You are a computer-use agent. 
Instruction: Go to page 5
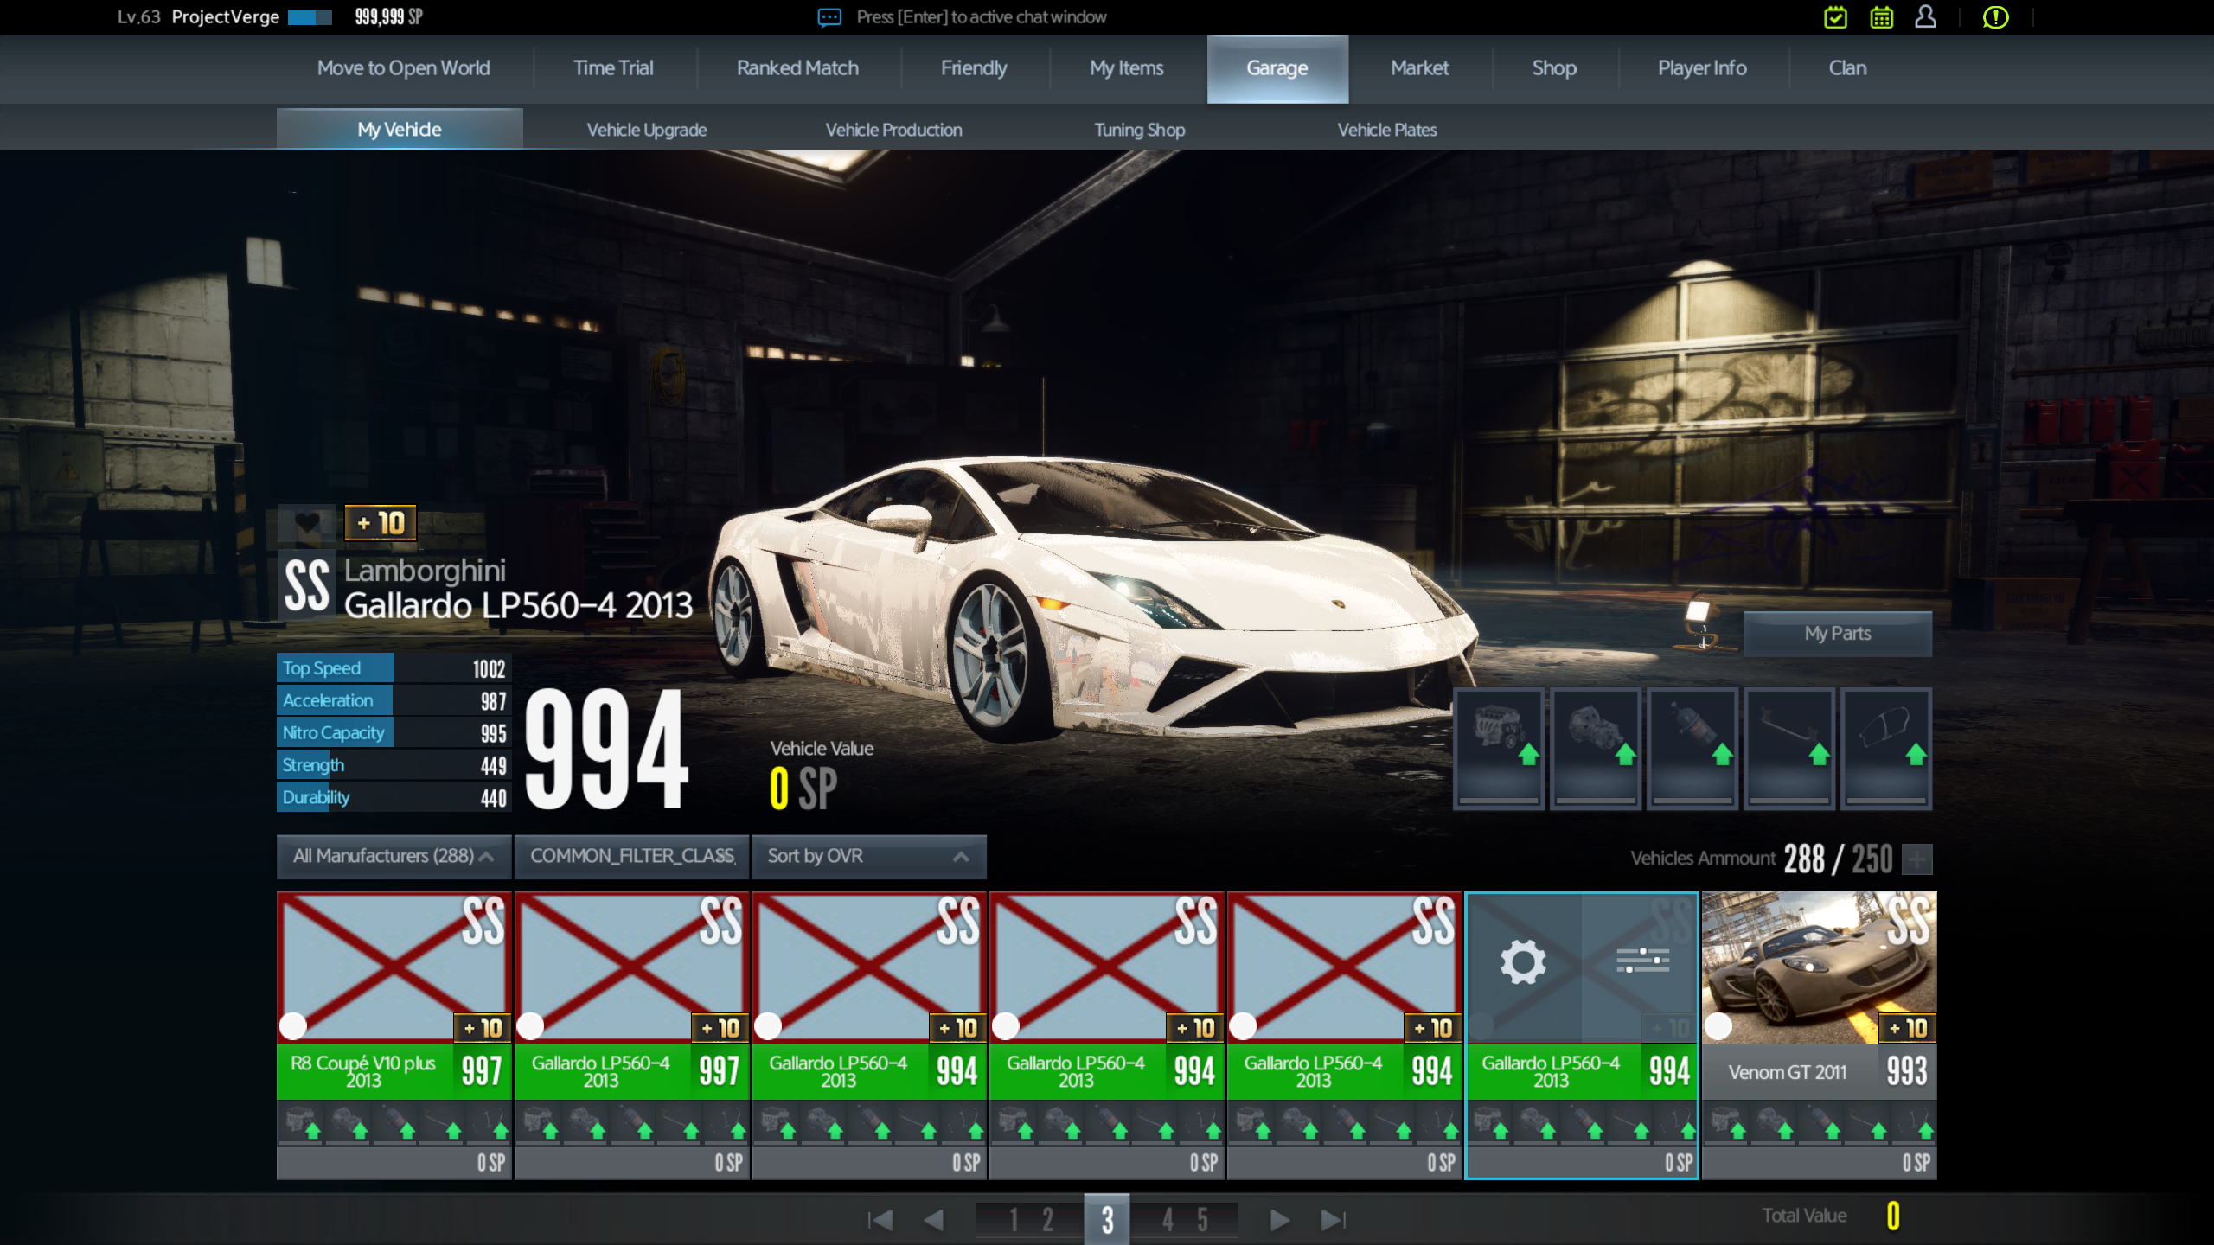[x=1202, y=1220]
